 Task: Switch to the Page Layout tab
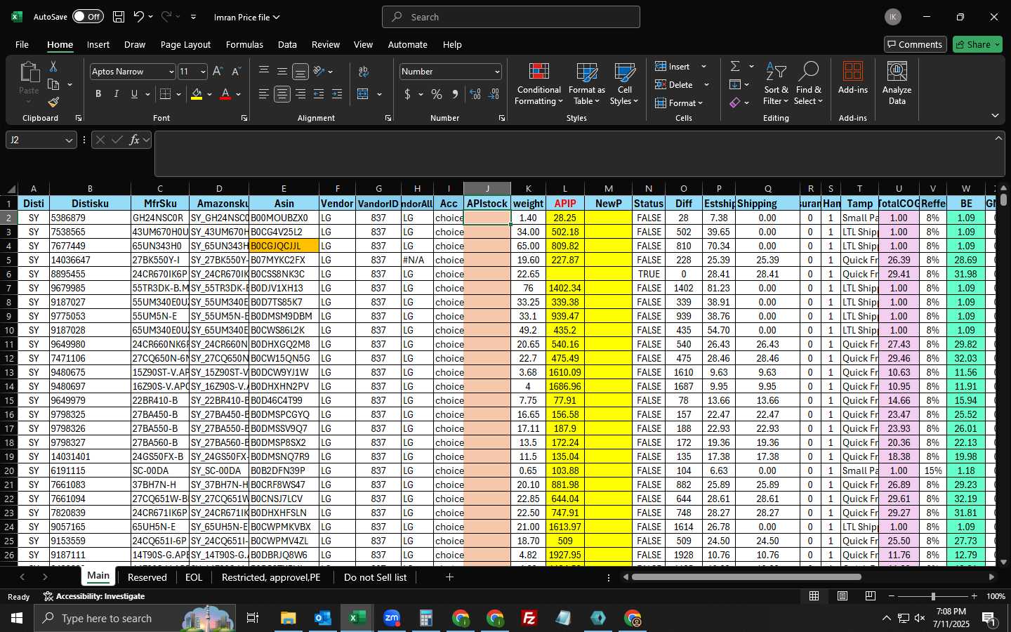185,44
